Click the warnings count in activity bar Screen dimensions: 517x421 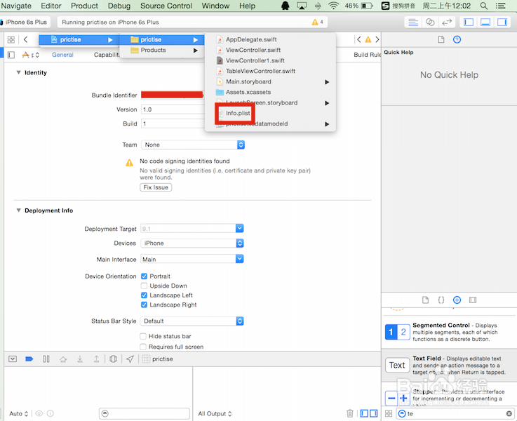pos(318,22)
